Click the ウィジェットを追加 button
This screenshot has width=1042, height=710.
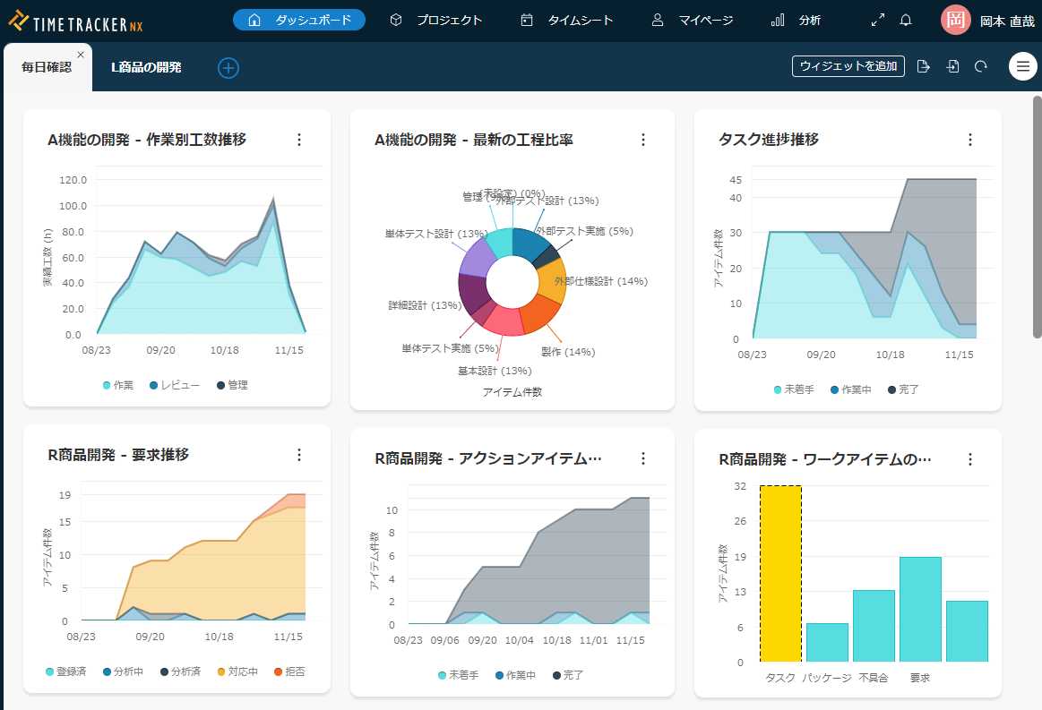pos(848,66)
